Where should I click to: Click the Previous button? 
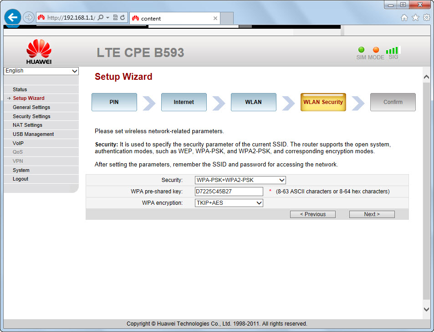312,214
